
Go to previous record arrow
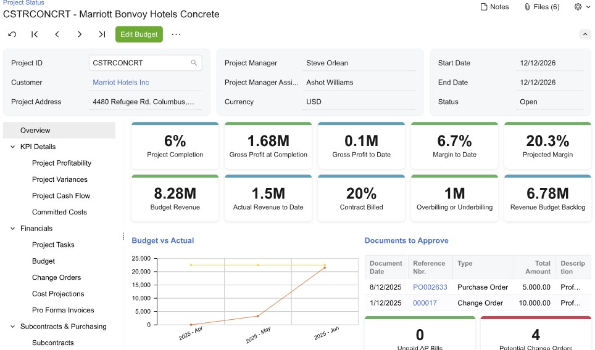[57, 35]
